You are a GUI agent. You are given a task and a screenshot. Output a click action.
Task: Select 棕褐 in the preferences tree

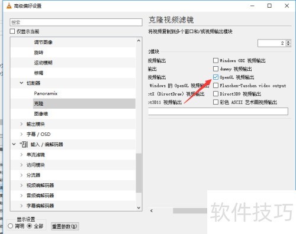(38, 73)
